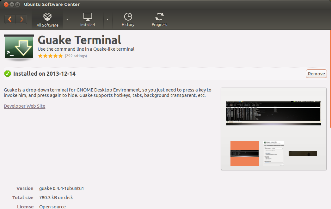Go forward with the right arrow button
The image size is (331, 209).
(21, 19)
